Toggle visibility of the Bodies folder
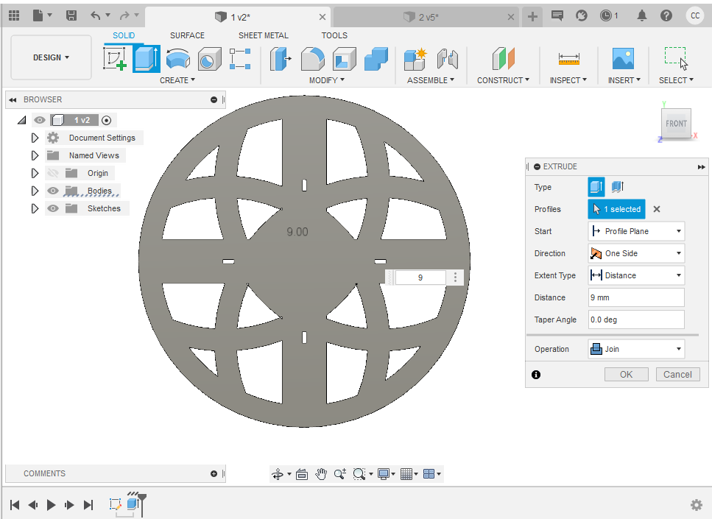This screenshot has height=519, width=712. pyautogui.click(x=53, y=191)
